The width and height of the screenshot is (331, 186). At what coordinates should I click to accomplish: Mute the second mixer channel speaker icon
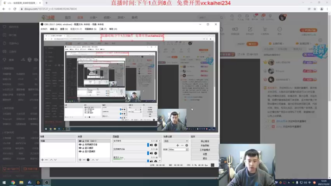pyautogui.click(x=151, y=153)
